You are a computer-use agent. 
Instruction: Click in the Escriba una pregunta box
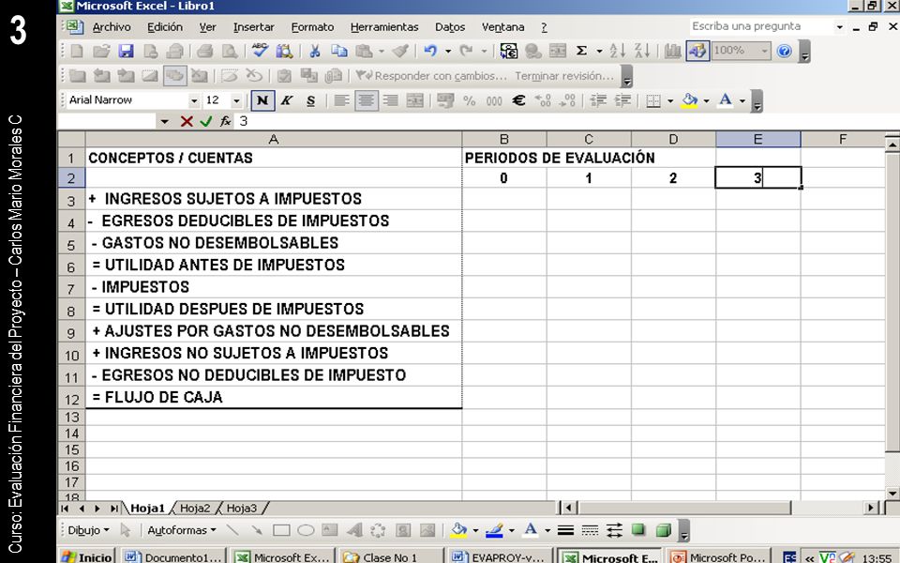point(761,26)
